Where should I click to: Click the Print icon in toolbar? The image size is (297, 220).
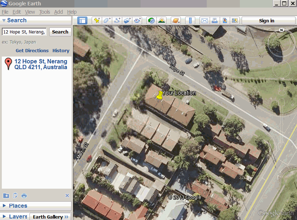pos(214,21)
